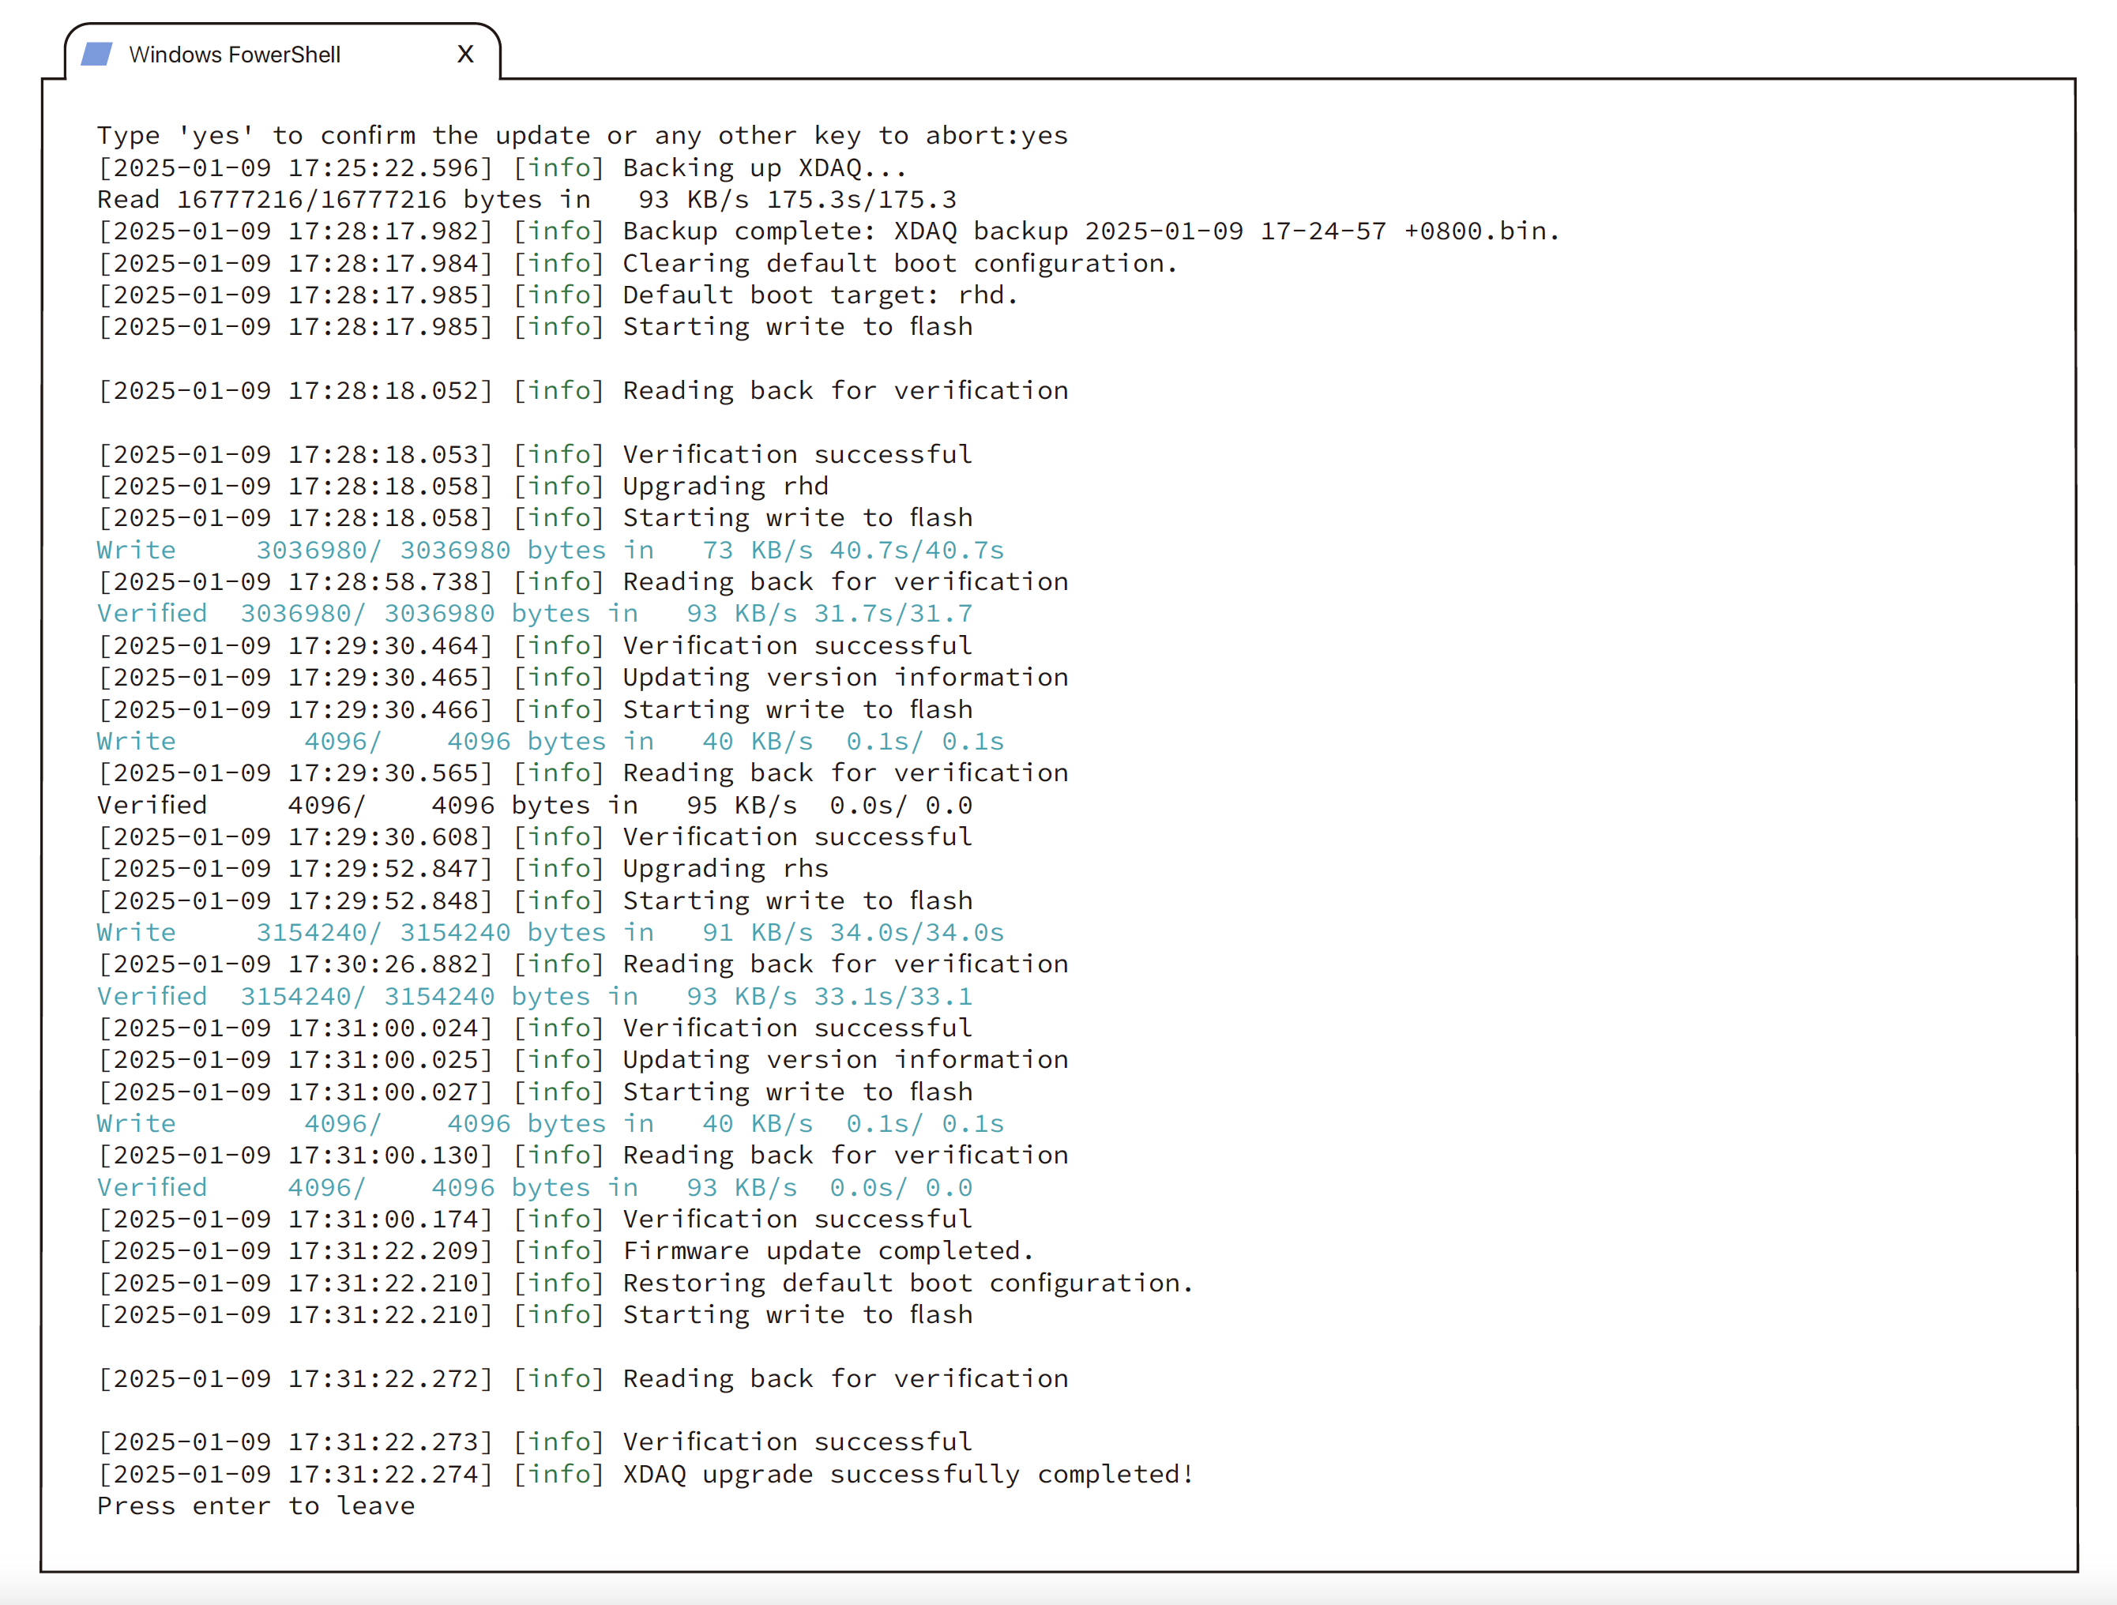Image resolution: width=2117 pixels, height=1605 pixels.
Task: Click 'Write 3154240/ 3154240 bytes' progress line
Action: [x=551, y=932]
